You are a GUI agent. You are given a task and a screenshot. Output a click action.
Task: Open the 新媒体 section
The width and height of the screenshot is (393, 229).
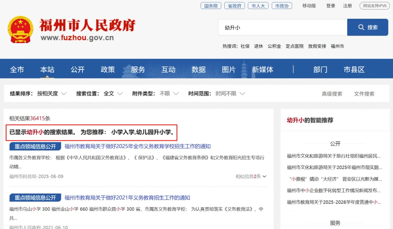264,69
